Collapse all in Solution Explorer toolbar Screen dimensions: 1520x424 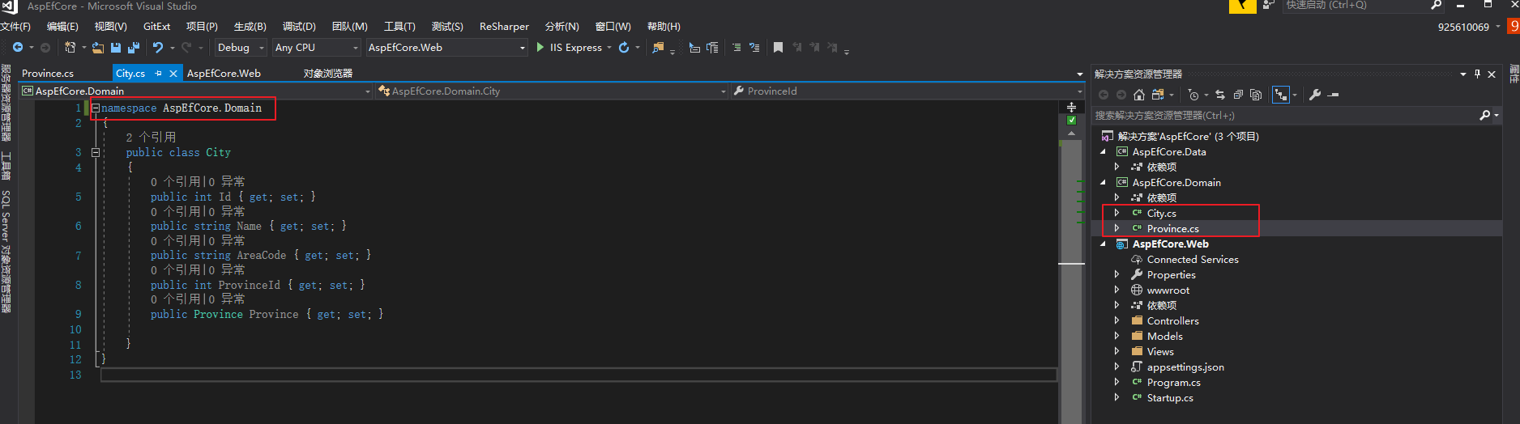(x=1238, y=95)
